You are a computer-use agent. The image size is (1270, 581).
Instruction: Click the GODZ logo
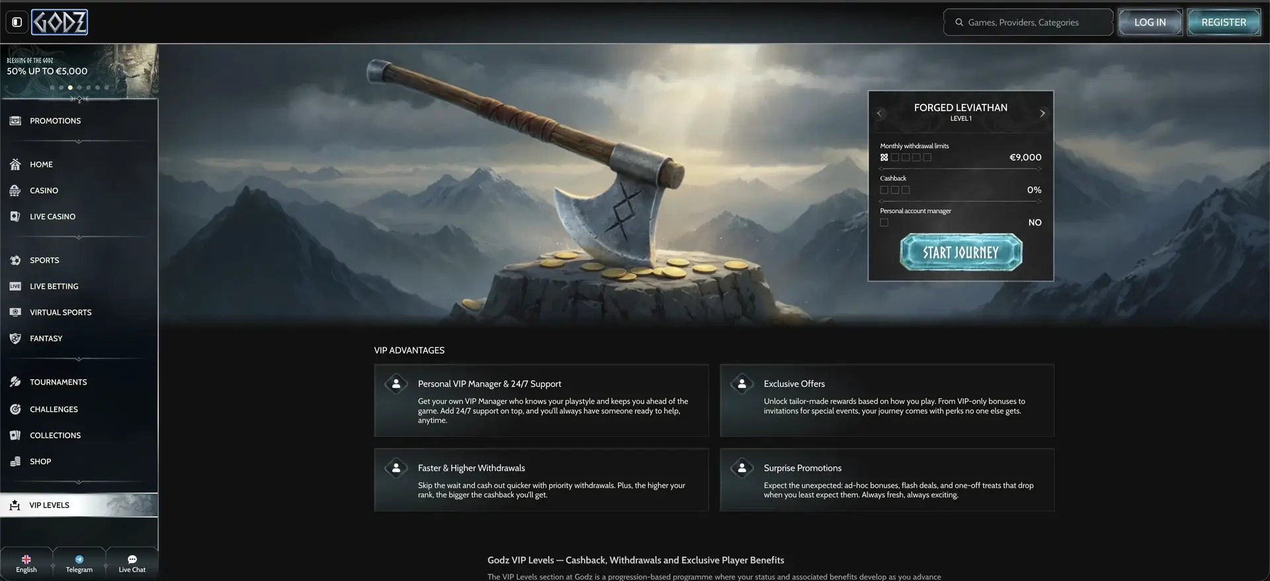point(60,22)
